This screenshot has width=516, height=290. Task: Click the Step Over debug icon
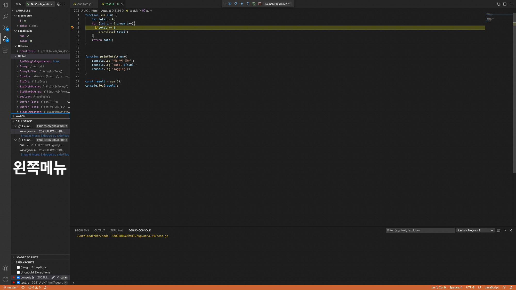(x=236, y=4)
